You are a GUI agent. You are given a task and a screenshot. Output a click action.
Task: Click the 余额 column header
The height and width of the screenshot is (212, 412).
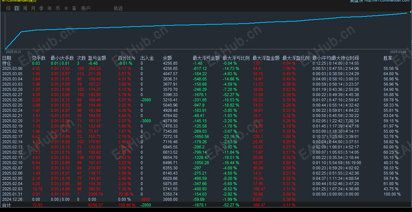click(x=167, y=58)
